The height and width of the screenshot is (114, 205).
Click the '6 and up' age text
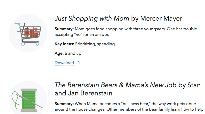coord(73,53)
